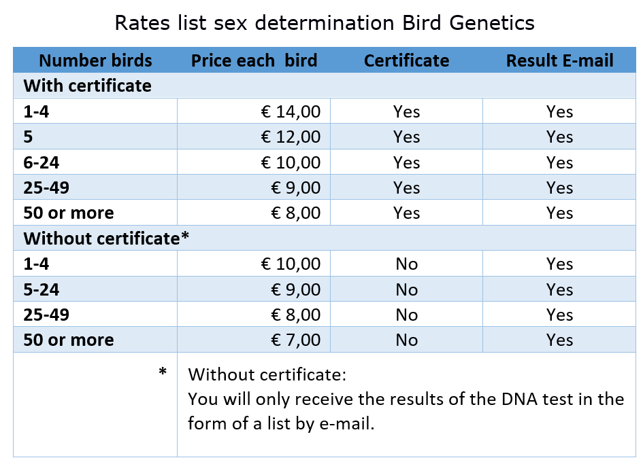The height and width of the screenshot is (460, 643).
Task: Select the '6-24' birds row label
Action: pyautogui.click(x=41, y=162)
